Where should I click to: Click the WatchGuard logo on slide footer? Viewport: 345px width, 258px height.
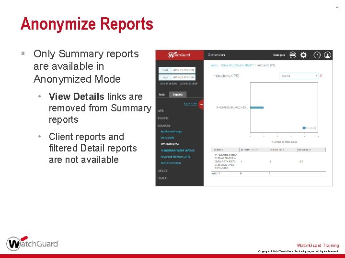point(33,243)
